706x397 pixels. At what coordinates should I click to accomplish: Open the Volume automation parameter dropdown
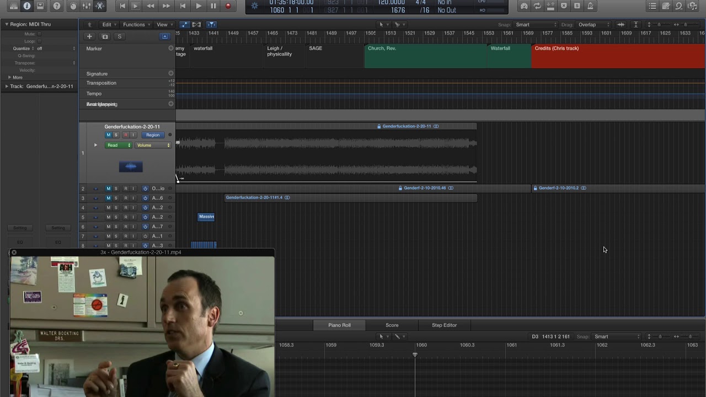[x=153, y=145]
